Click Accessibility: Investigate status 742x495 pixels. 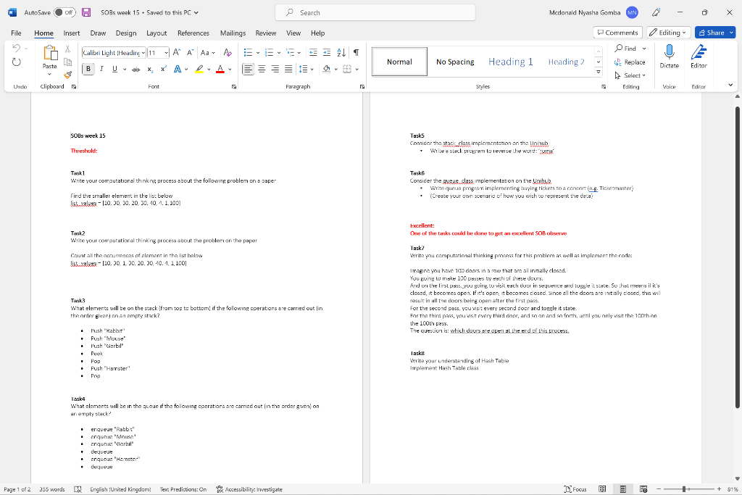coord(249,489)
